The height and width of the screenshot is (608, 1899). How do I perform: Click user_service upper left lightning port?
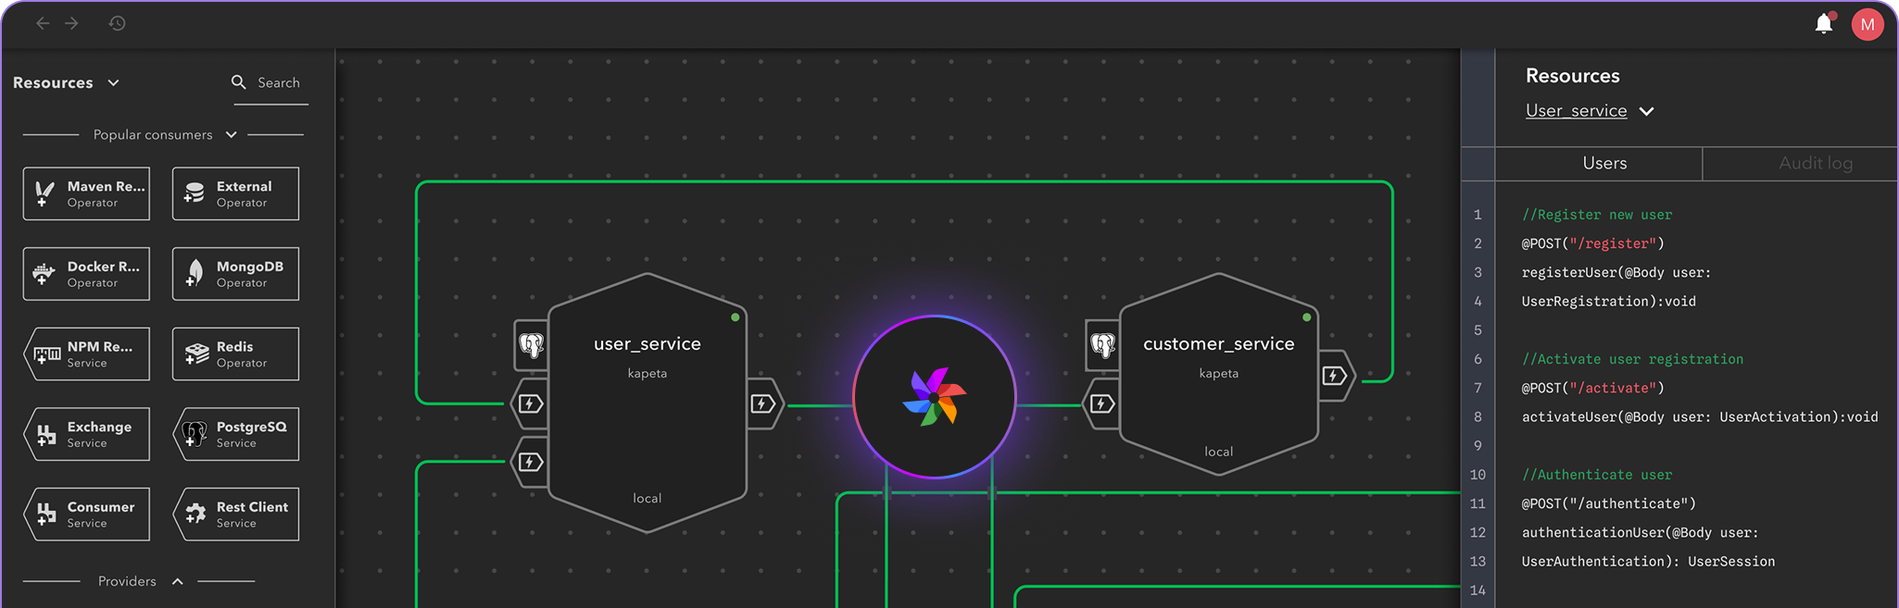[x=530, y=403]
